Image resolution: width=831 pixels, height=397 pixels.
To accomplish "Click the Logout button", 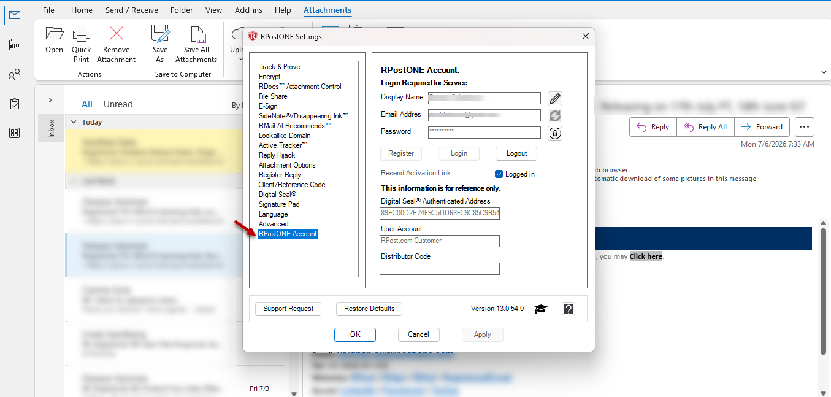I will click(517, 153).
